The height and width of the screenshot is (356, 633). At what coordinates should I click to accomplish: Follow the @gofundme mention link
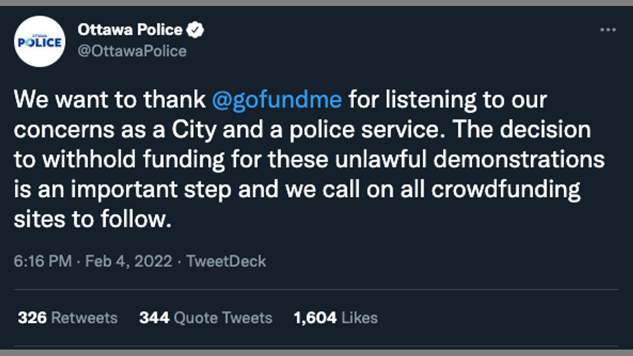[x=276, y=99]
